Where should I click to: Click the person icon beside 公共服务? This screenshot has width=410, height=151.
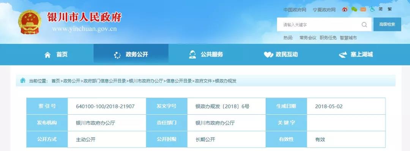[x=192, y=54]
